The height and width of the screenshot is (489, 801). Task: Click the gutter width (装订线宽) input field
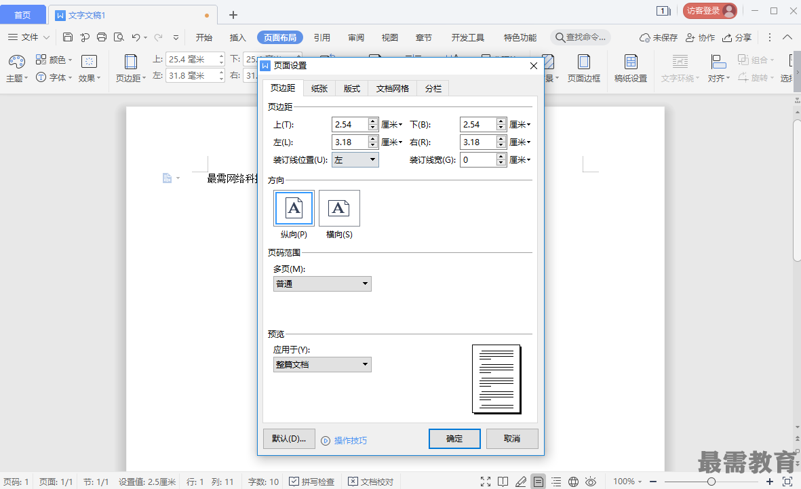pyautogui.click(x=478, y=160)
